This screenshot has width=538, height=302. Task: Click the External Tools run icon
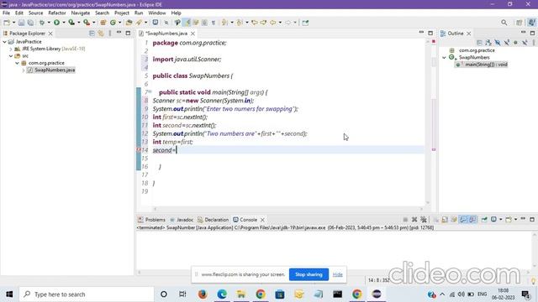(x=87, y=23)
